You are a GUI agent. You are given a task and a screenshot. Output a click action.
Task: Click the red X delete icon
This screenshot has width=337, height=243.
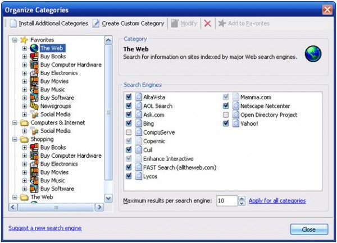(x=207, y=23)
